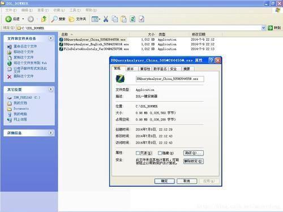The width and height of the screenshot is (283, 212).
Task: Click the dialog's question mark help button
Action: [211, 60]
